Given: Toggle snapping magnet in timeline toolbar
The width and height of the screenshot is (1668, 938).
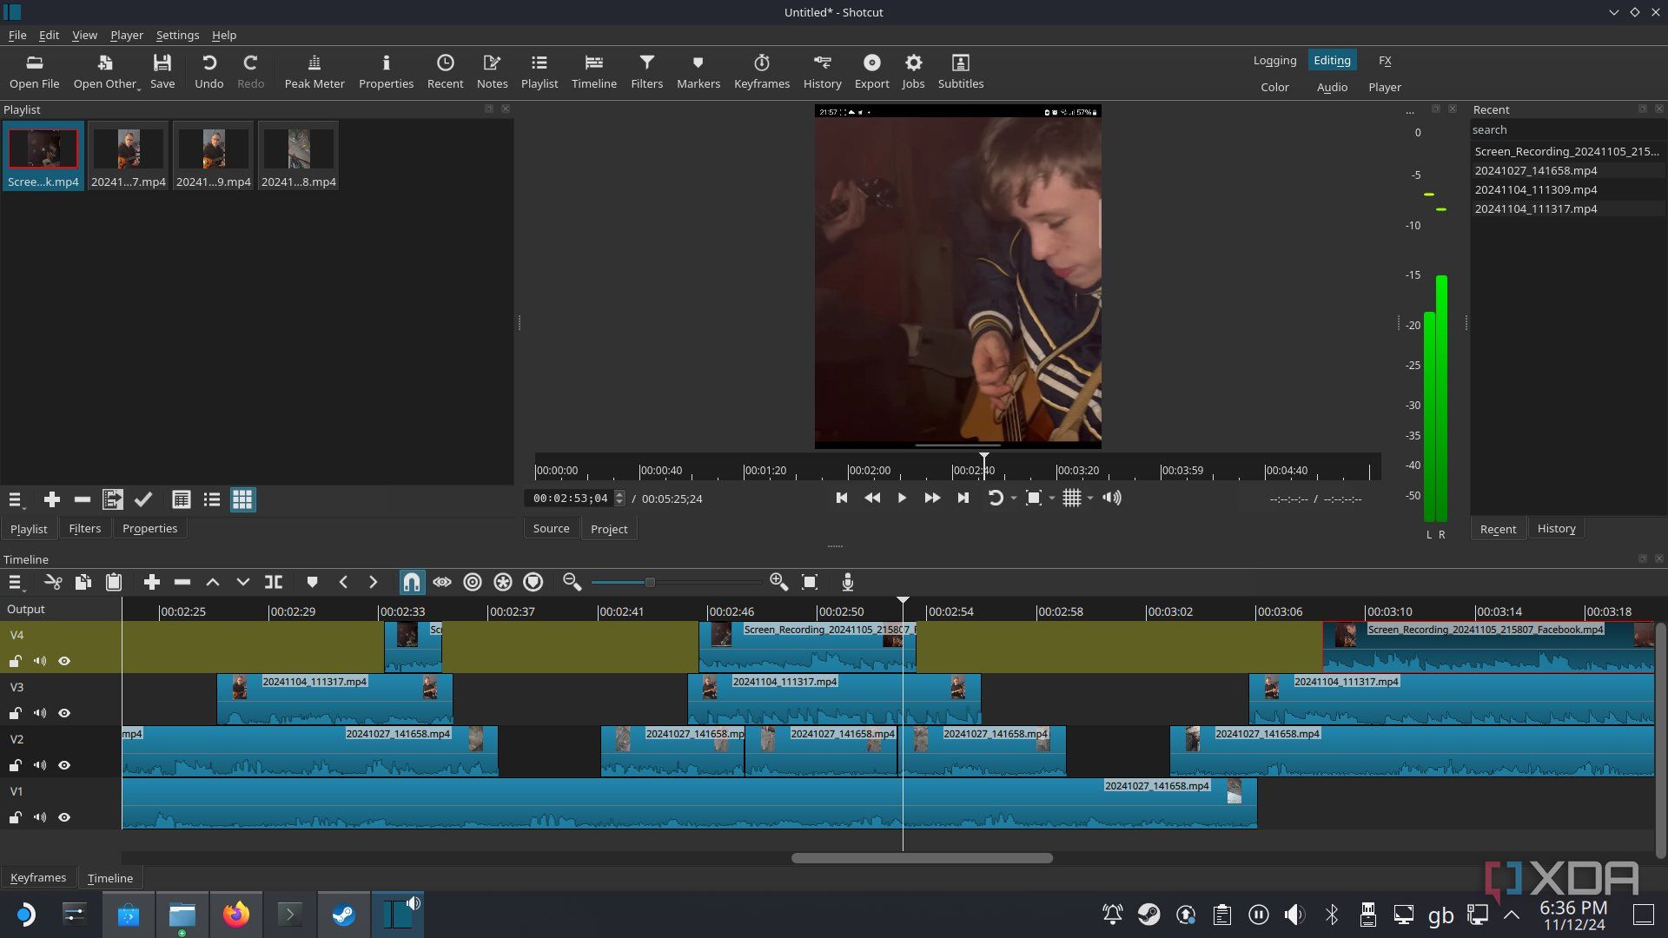Looking at the screenshot, I should point(412,583).
